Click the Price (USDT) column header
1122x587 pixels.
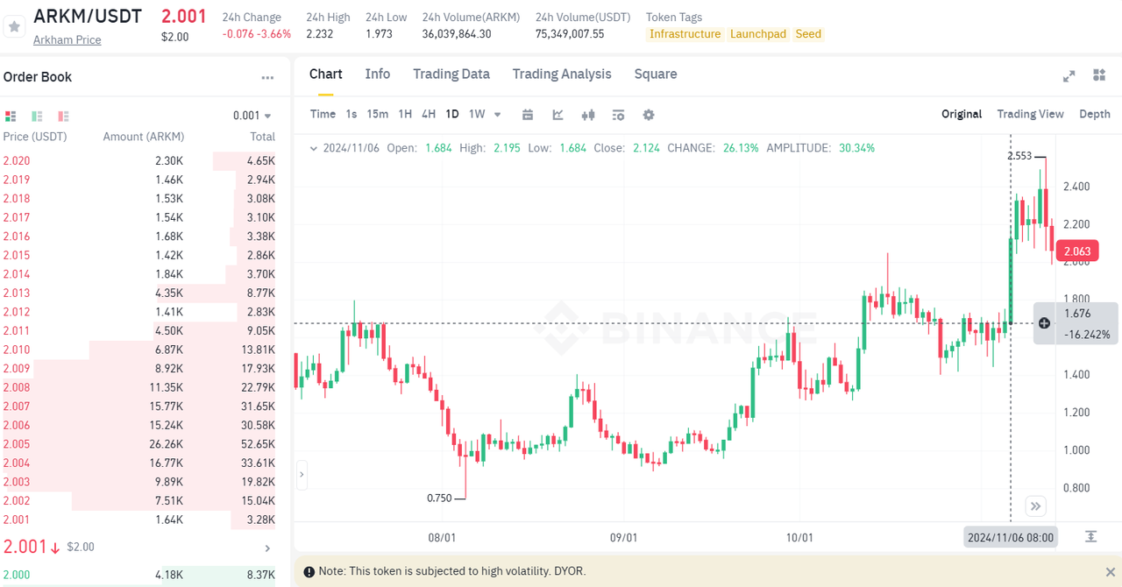[x=35, y=137]
